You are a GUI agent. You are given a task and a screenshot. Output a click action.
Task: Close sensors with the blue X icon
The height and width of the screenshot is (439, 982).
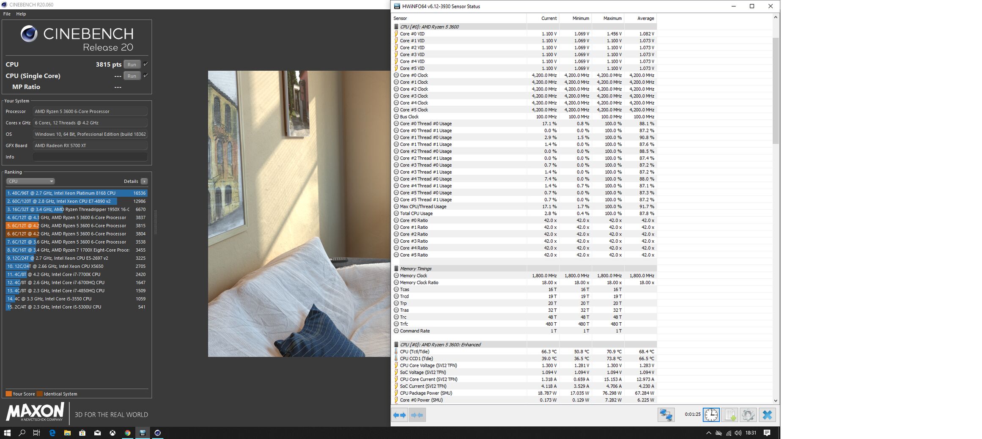pyautogui.click(x=767, y=415)
